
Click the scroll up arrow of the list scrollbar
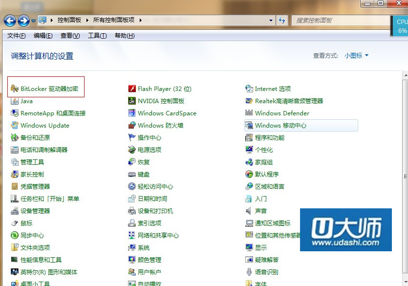click(406, 76)
